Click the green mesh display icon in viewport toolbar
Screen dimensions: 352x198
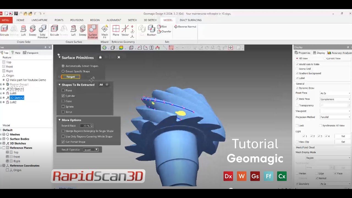pos(104,48)
